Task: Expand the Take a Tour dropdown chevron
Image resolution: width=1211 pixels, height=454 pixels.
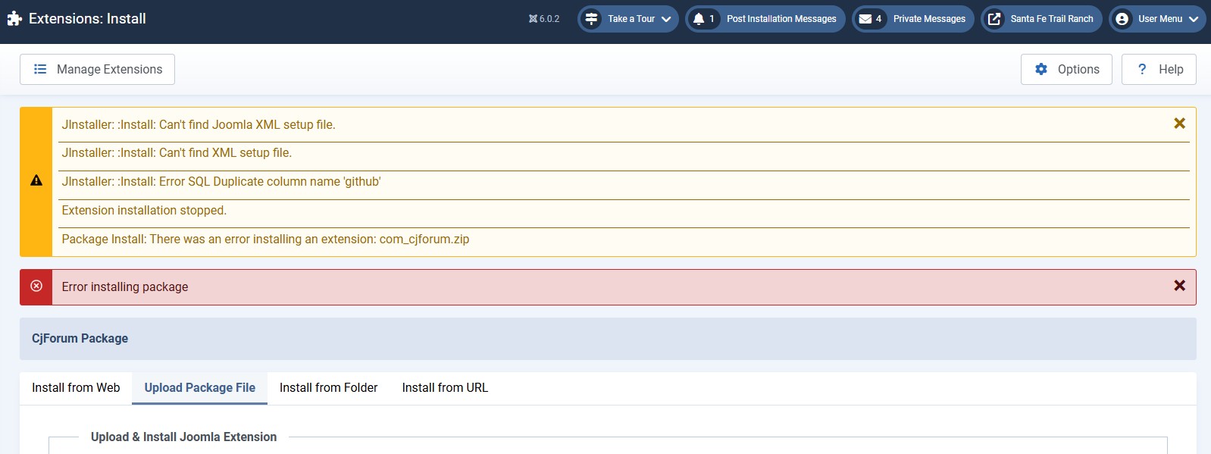Action: pyautogui.click(x=666, y=19)
